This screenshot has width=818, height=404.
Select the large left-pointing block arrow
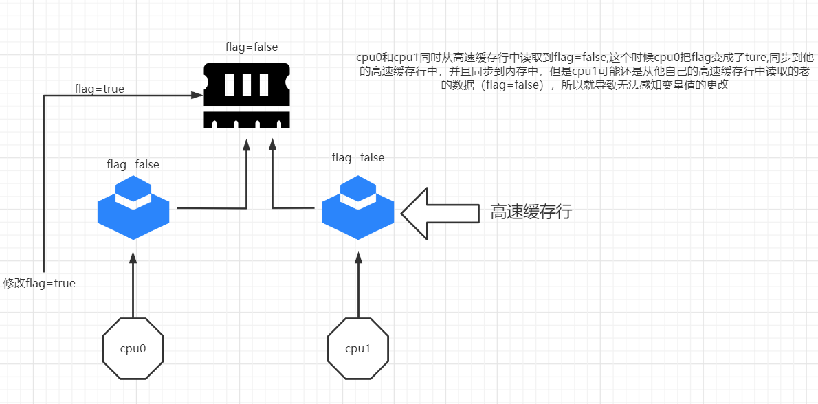440,214
